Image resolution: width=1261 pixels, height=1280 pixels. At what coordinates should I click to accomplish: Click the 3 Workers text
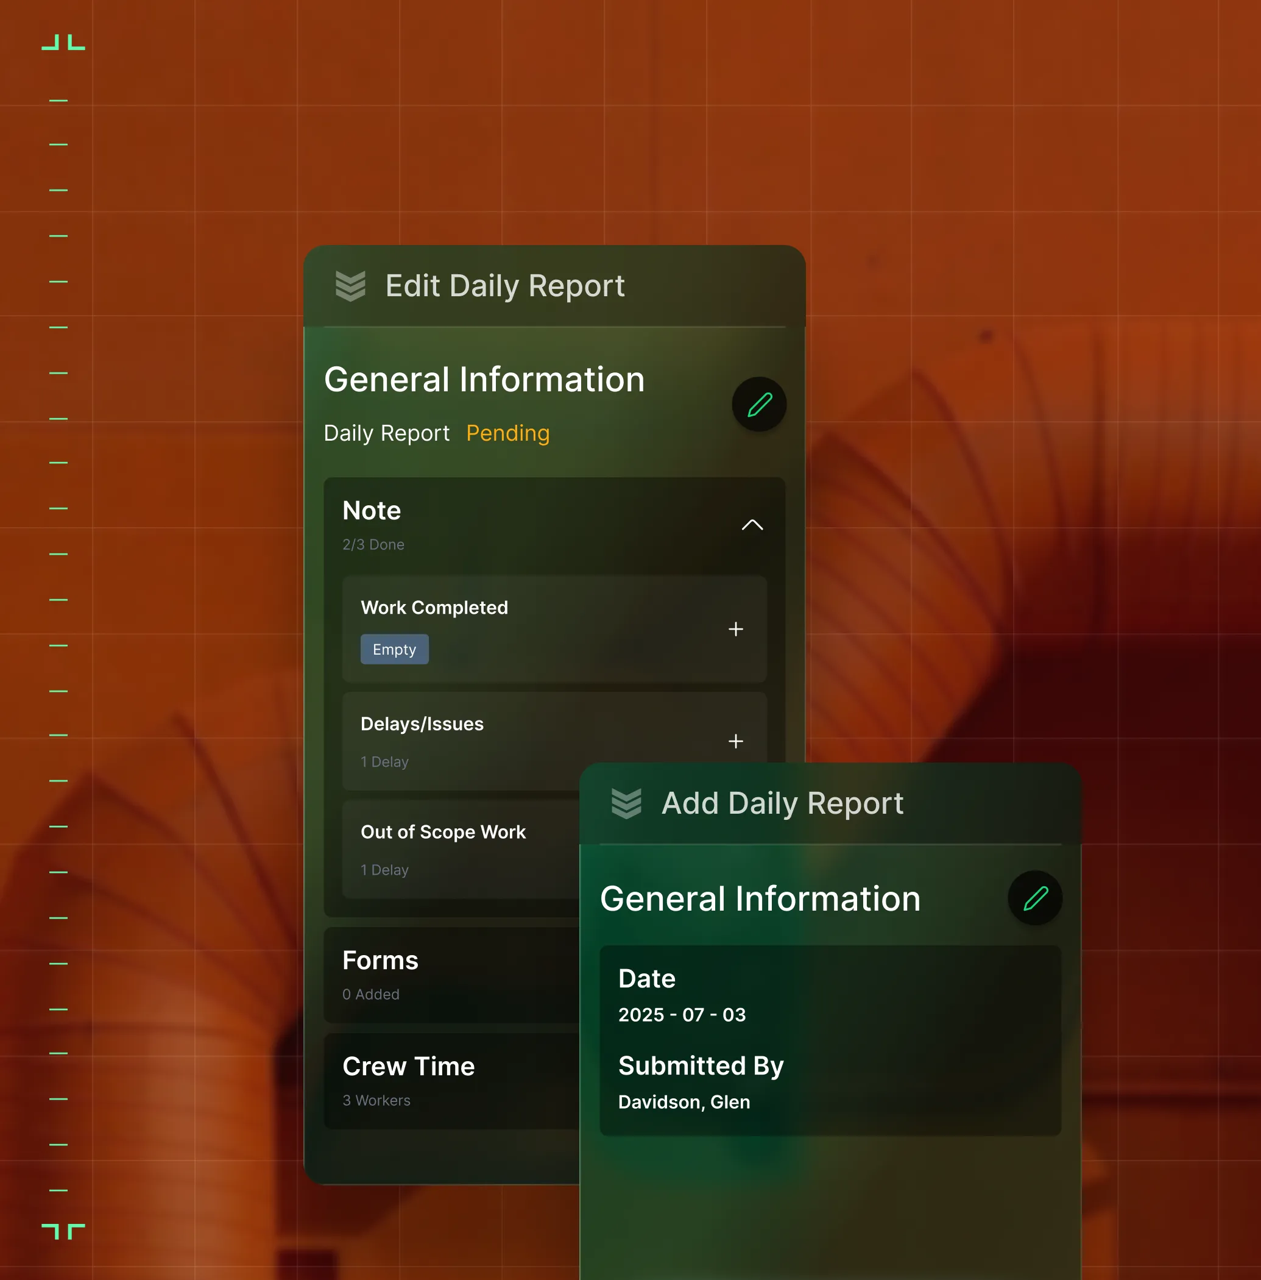coord(377,1100)
